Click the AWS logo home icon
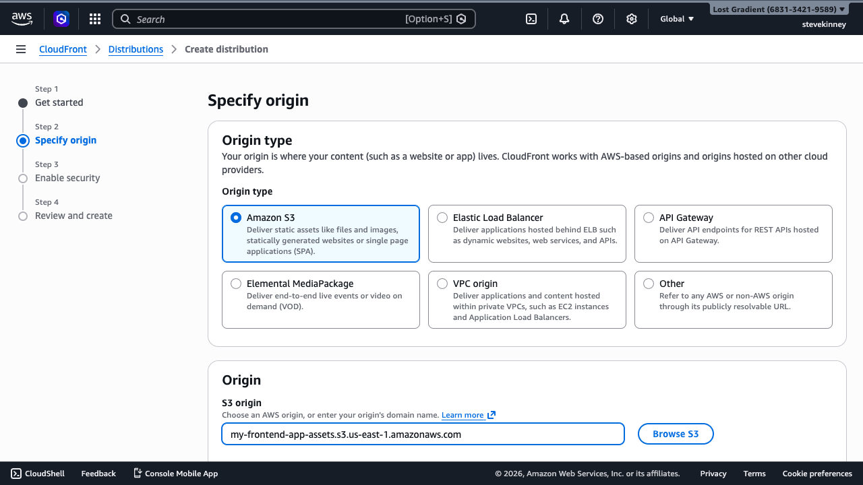863x485 pixels. tap(22, 19)
